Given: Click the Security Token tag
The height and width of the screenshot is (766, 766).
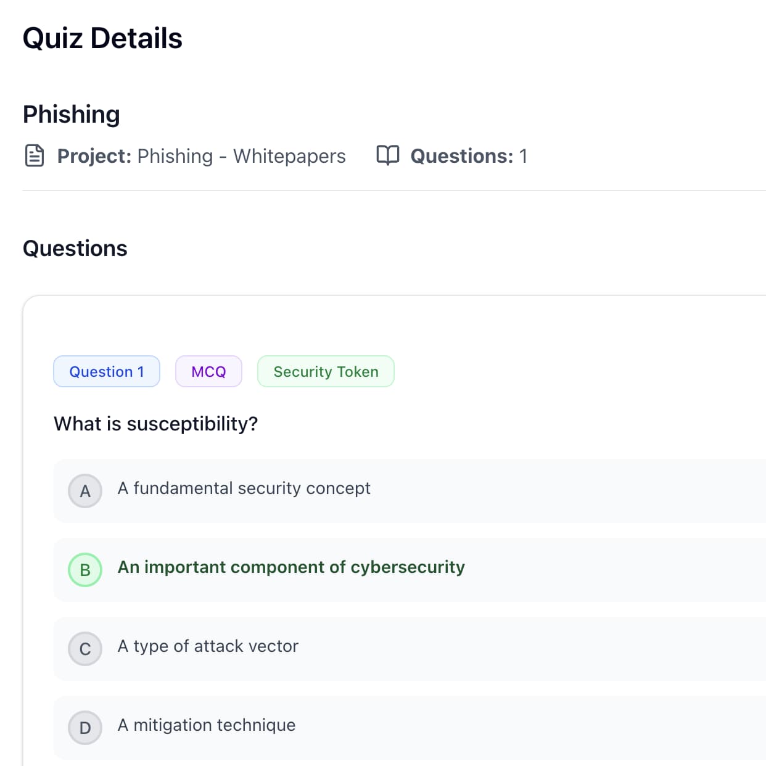Looking at the screenshot, I should [326, 371].
